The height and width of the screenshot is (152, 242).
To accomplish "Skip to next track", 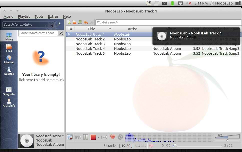I will pyautogui.click(x=104, y=137).
